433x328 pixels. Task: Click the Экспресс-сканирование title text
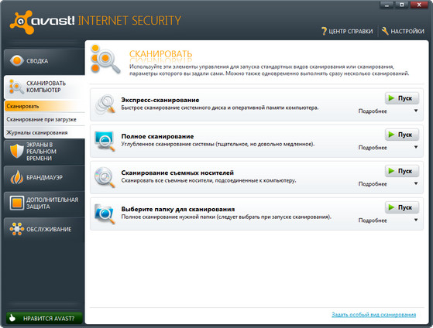[x=160, y=100]
